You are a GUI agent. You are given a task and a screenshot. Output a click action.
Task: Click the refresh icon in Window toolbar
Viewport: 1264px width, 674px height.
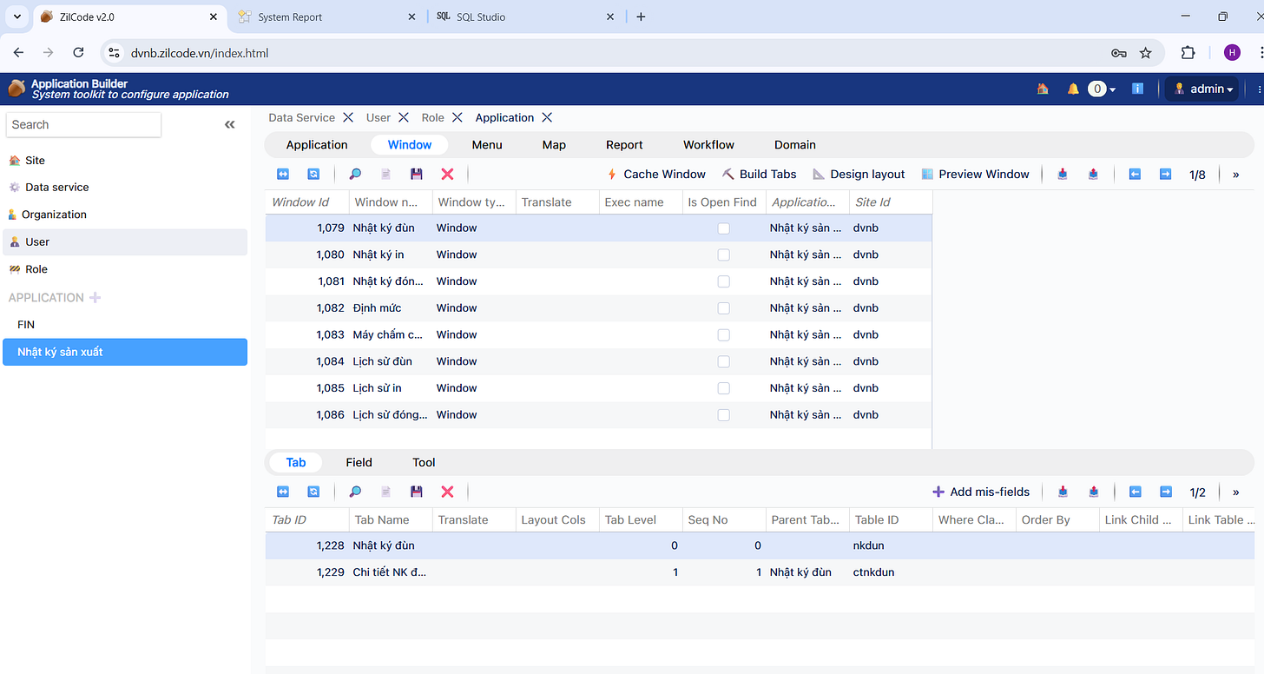(313, 174)
